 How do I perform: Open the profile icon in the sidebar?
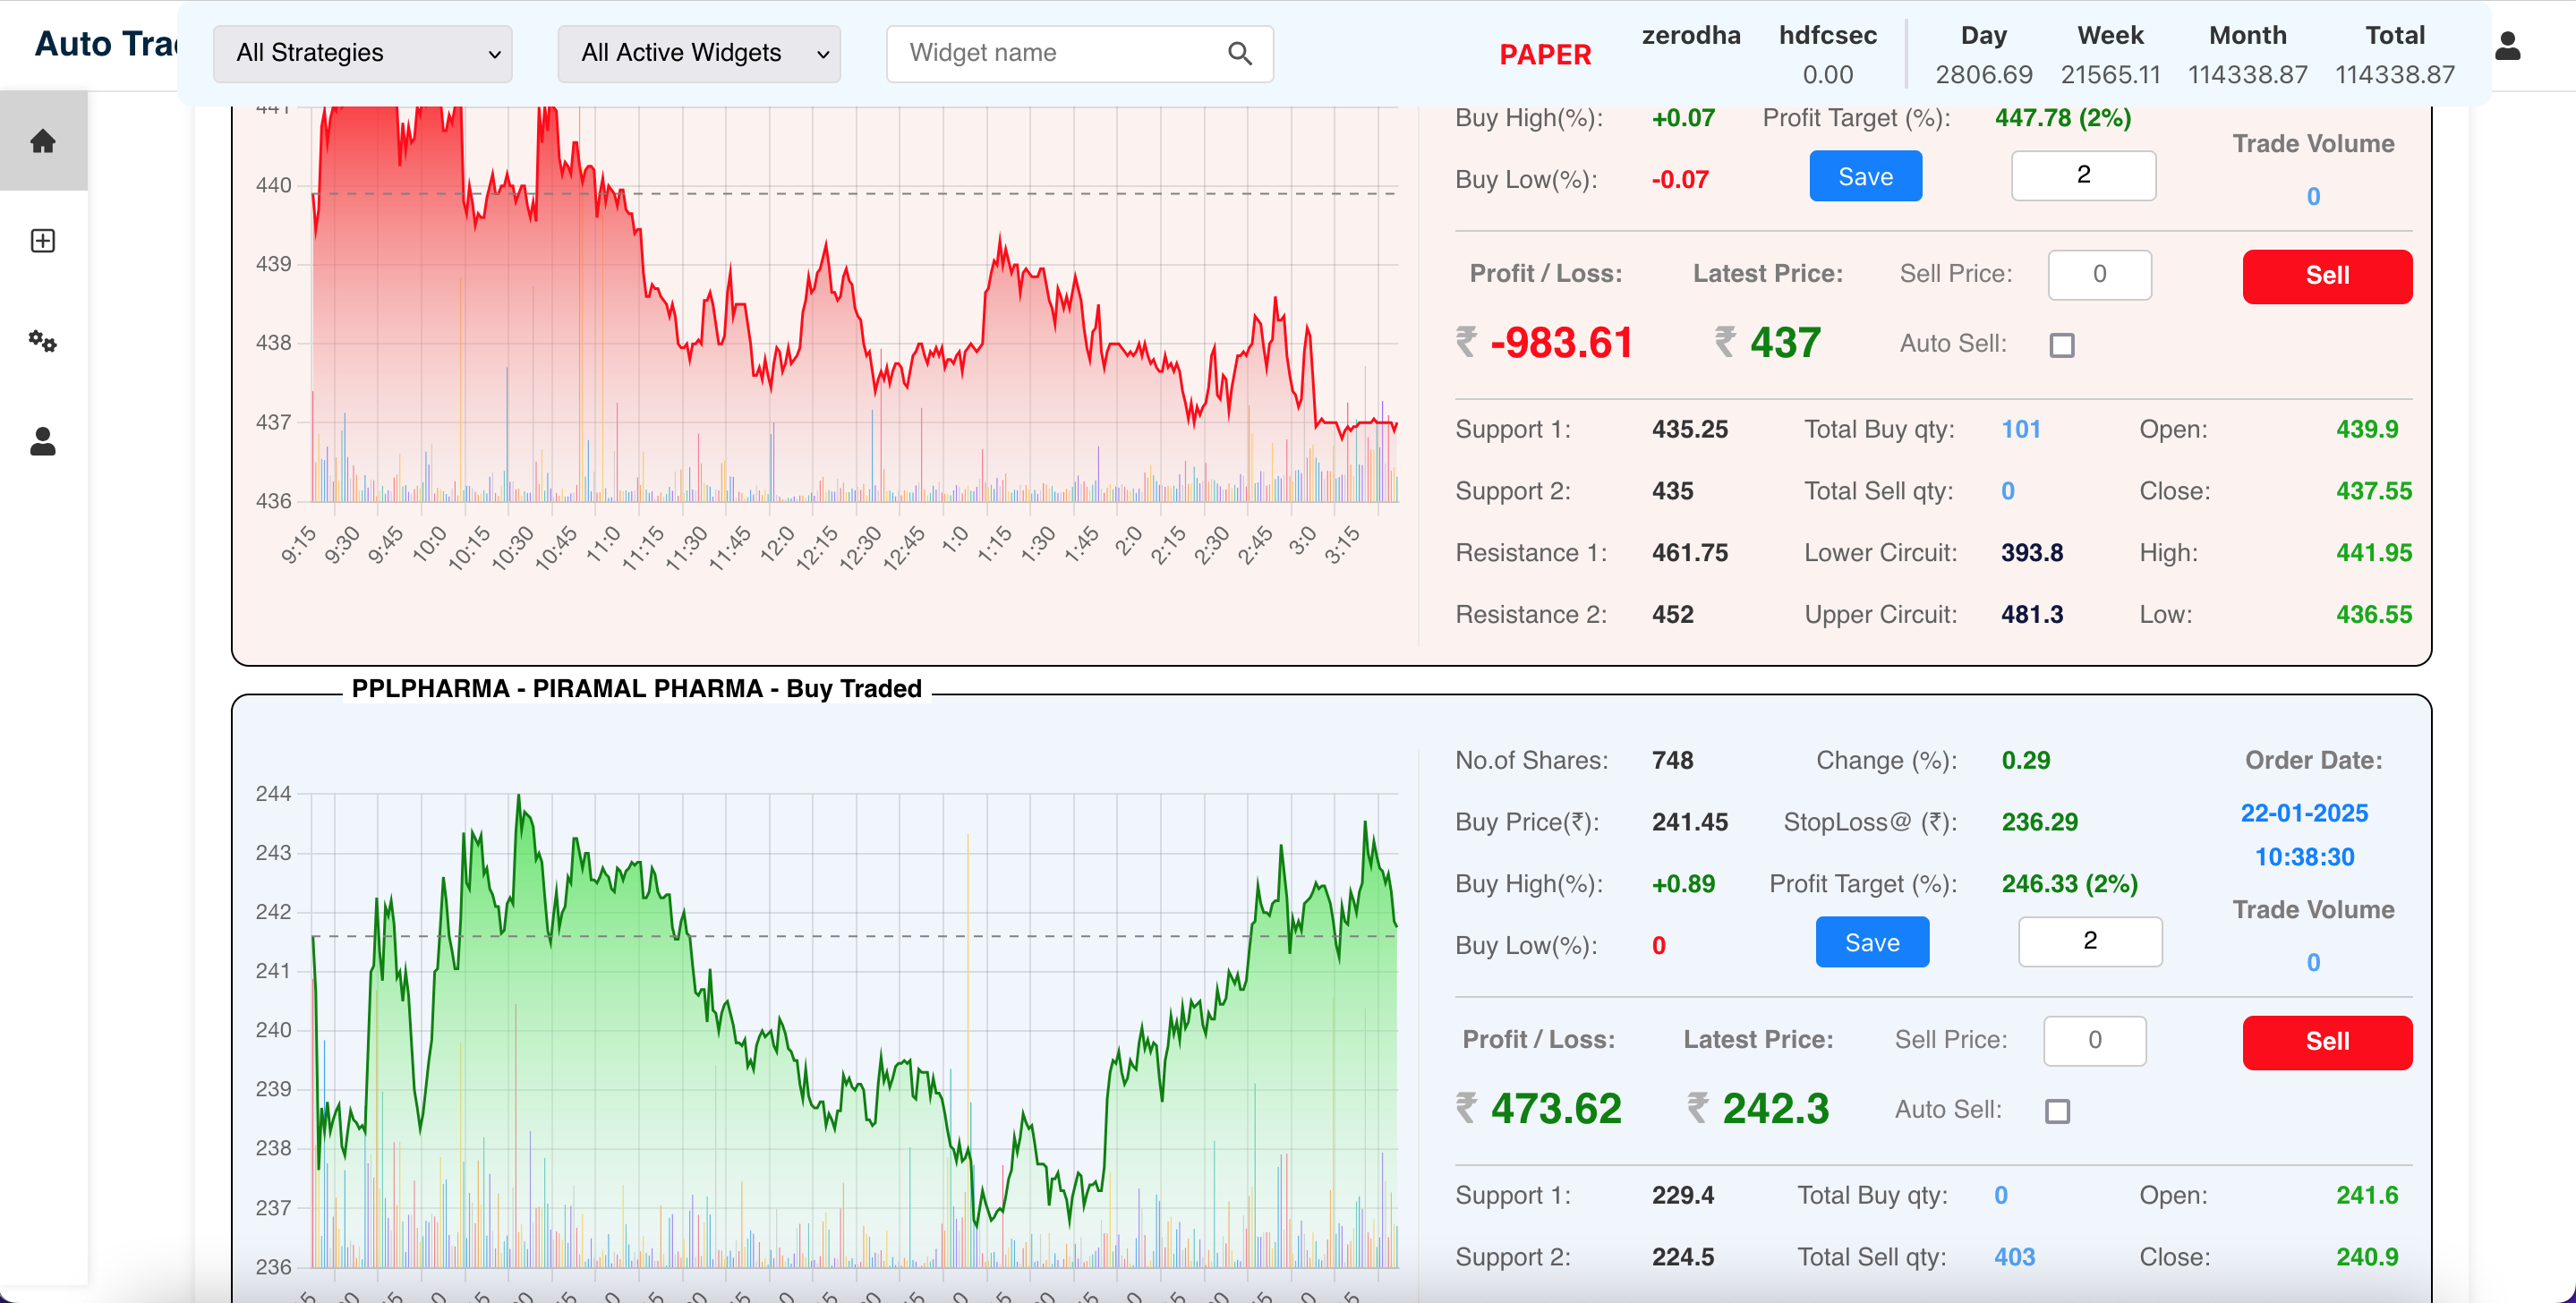pos(43,442)
